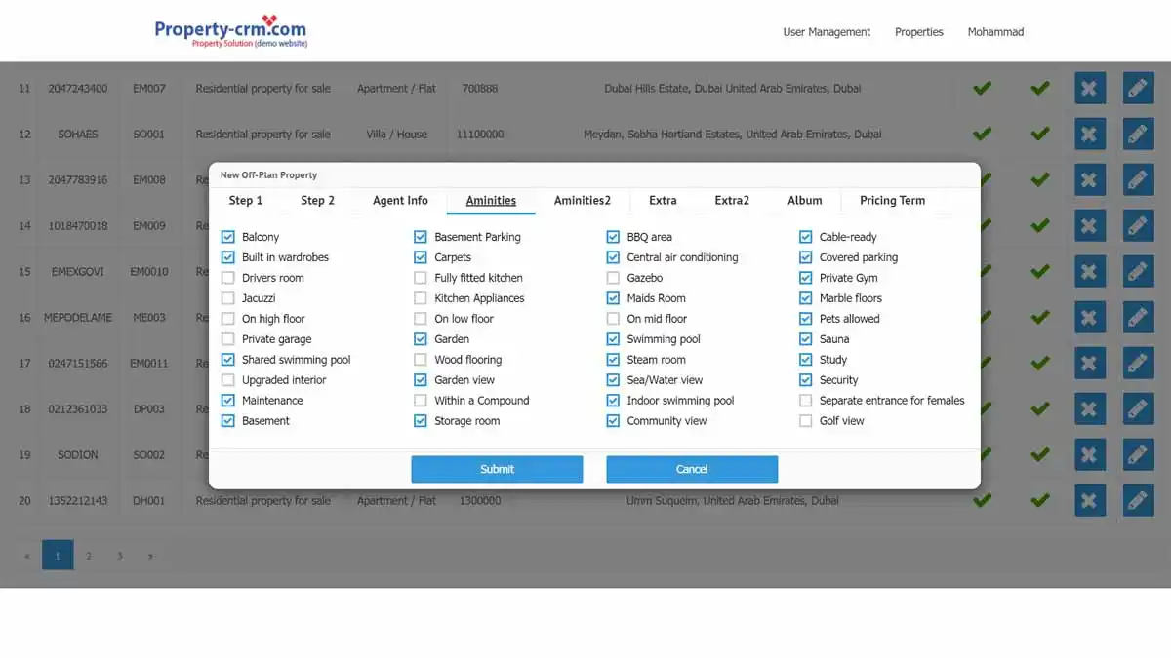This screenshot has height=658, width=1171.
Task: Go to pagination page 3
Action: coord(120,556)
